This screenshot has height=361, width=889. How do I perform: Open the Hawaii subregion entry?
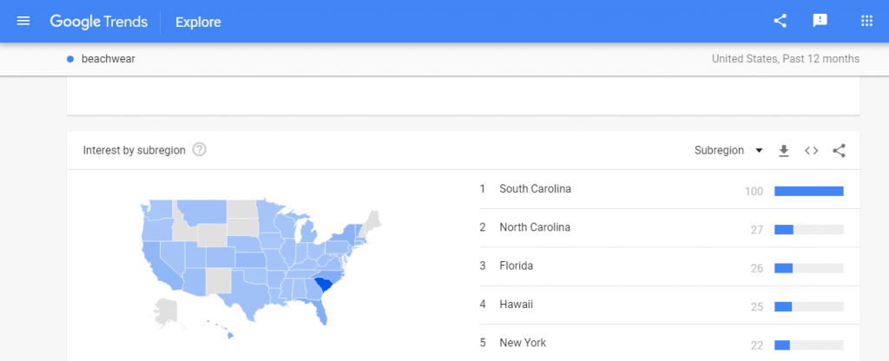(516, 305)
